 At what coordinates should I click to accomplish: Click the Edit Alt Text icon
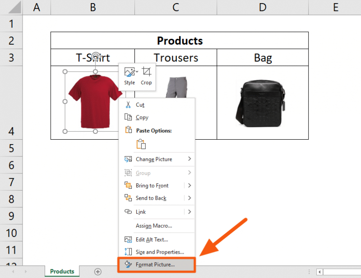pyautogui.click(x=128, y=239)
